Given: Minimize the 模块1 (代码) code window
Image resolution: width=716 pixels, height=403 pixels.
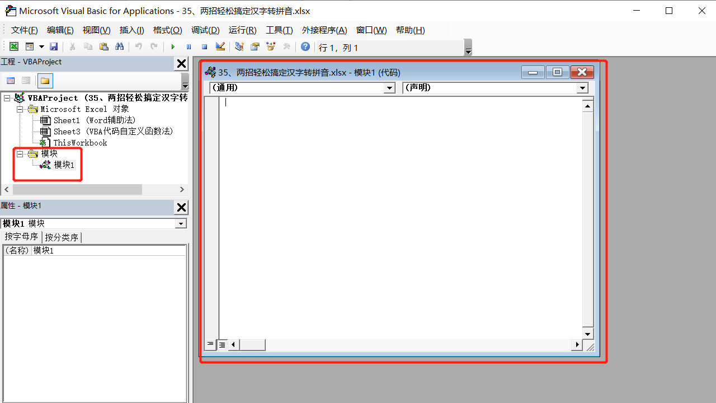Looking at the screenshot, I should coord(533,72).
